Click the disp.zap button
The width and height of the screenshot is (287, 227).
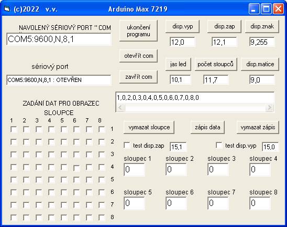click(x=224, y=26)
